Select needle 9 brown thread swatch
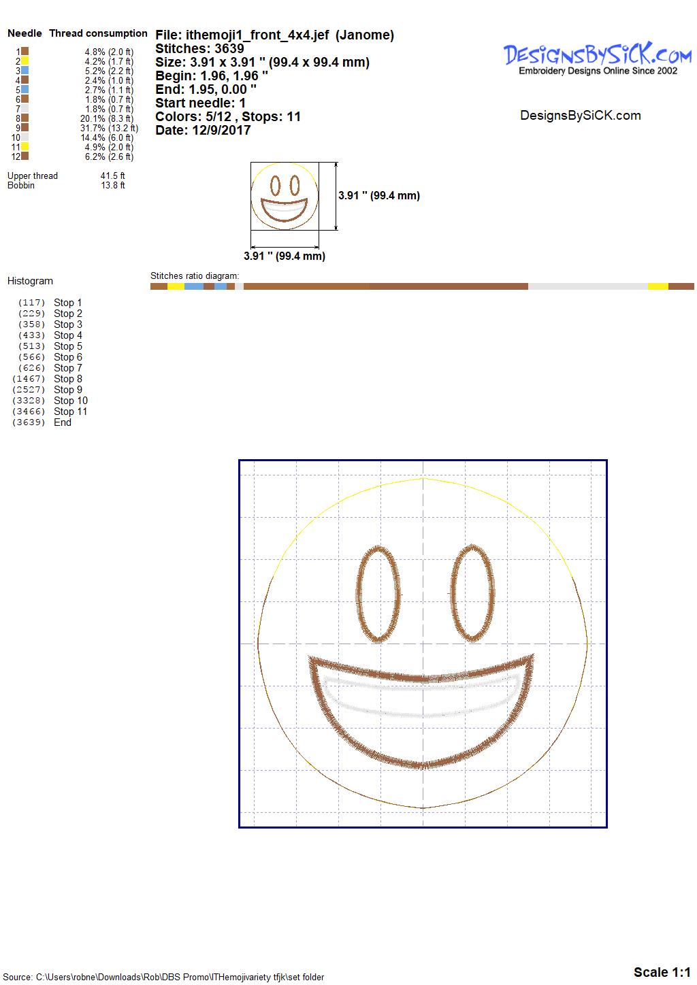Viewport: 697px width, 985px height. coord(25,128)
